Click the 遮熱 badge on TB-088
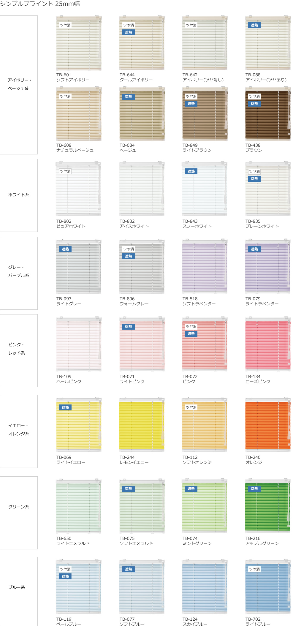The width and height of the screenshot is (293, 626). [x=254, y=25]
